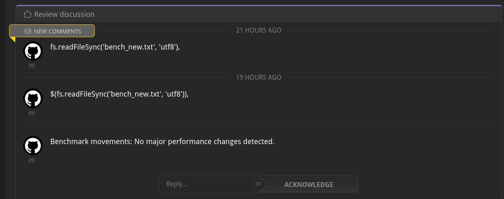Jump to unread via NEW COMMENTS badge
Image resolution: width=504 pixels, height=199 pixels.
point(52,31)
